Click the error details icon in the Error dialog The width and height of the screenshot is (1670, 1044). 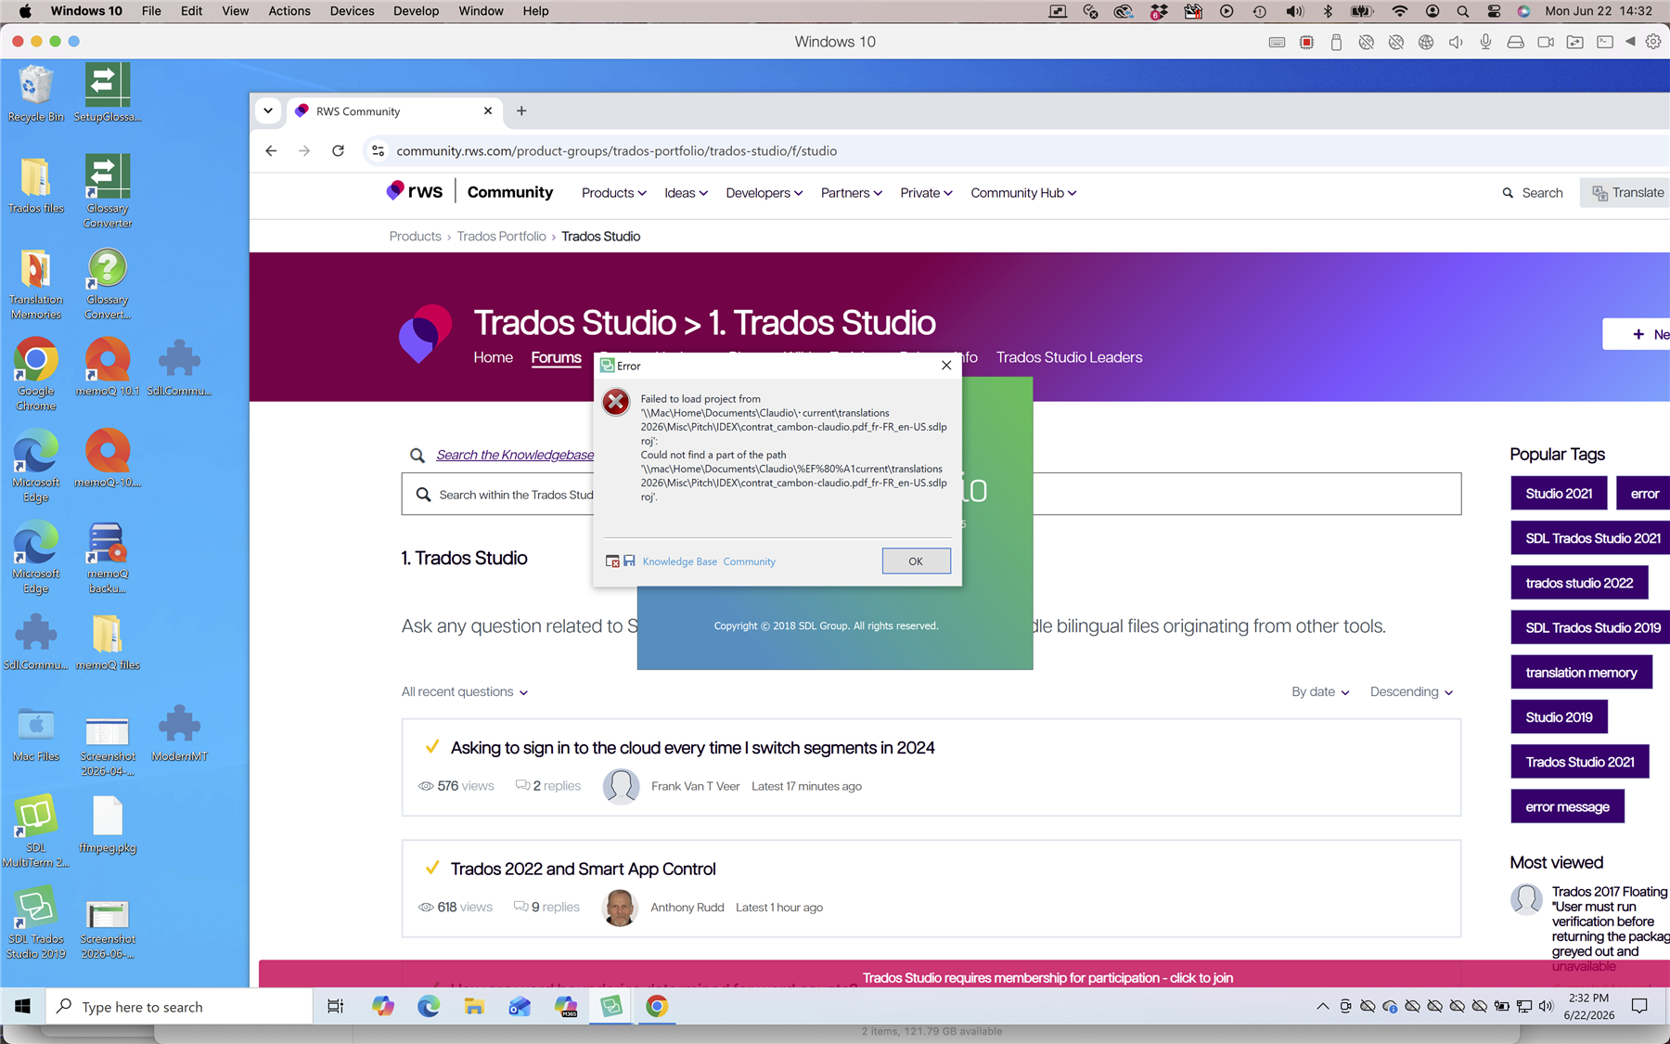tap(612, 561)
